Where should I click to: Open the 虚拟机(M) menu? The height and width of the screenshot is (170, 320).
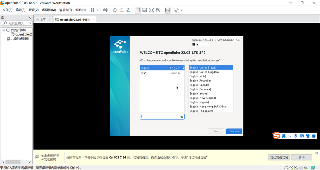click(x=49, y=10)
